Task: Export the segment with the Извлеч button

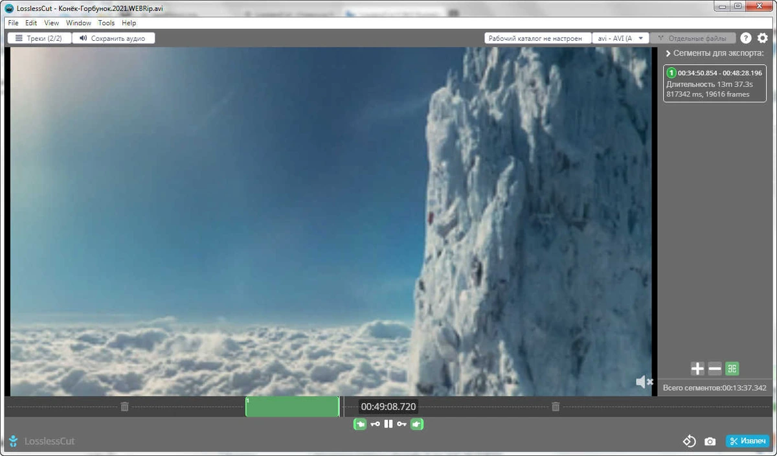Action: (x=747, y=441)
